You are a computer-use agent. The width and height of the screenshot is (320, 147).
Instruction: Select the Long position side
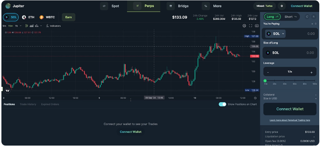pos(272,17)
